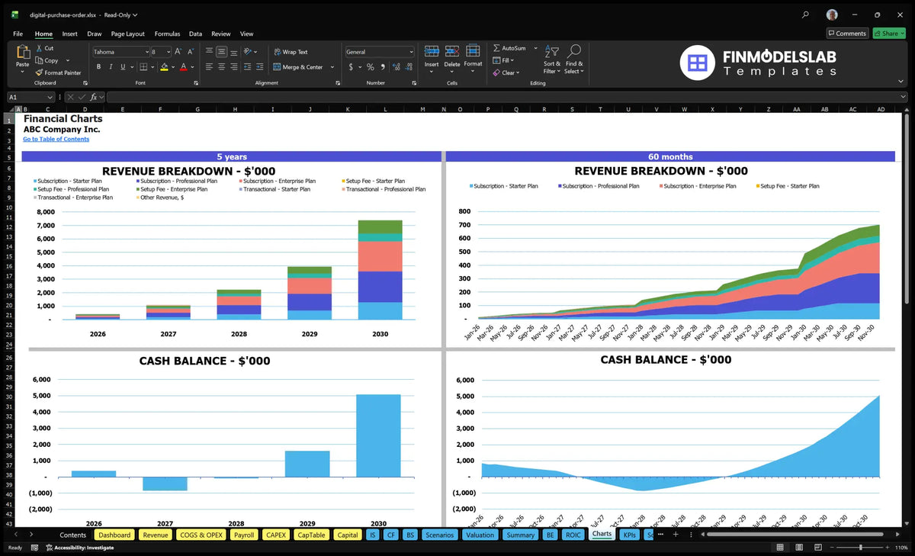
Task: Toggle underline formatting
Action: 124,67
